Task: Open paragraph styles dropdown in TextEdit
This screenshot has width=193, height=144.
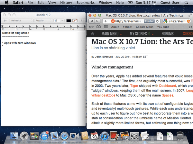Action: (5, 20)
